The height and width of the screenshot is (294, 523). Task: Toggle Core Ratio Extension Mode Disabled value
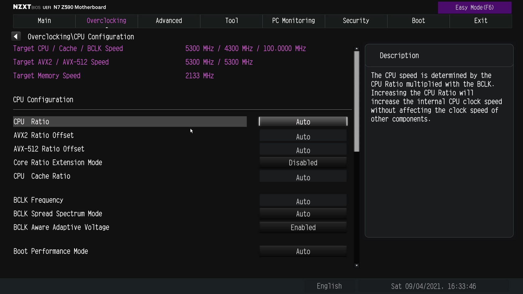(x=303, y=163)
